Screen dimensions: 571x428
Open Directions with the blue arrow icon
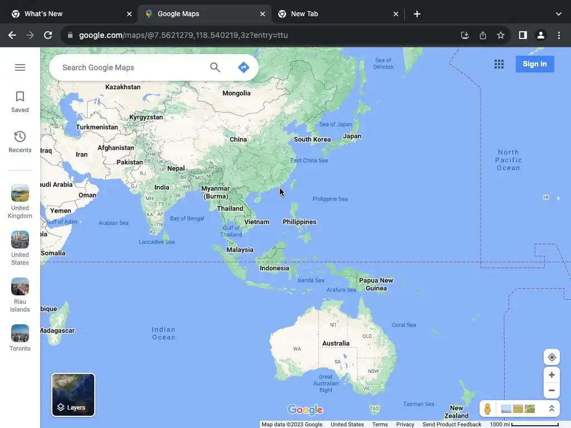click(243, 67)
